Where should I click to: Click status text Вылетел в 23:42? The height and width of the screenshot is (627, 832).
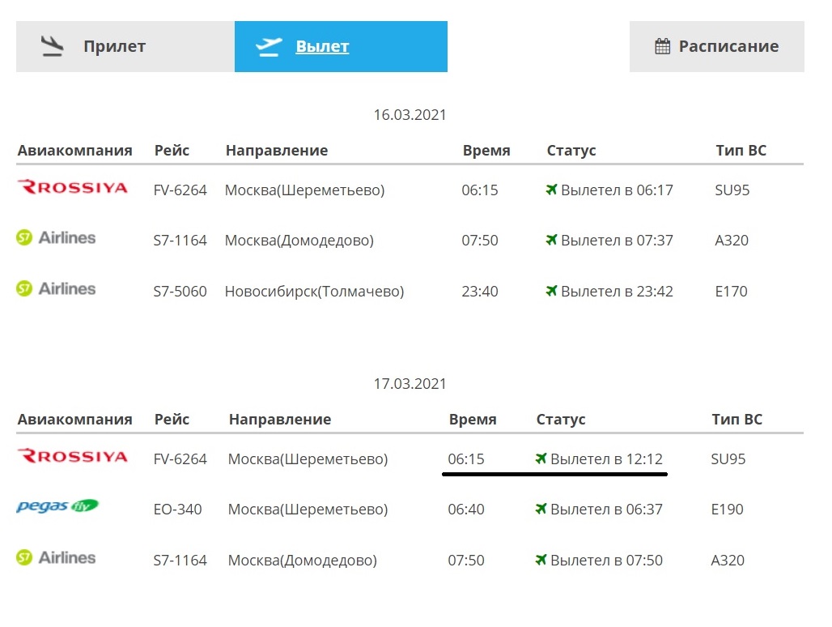(x=617, y=292)
